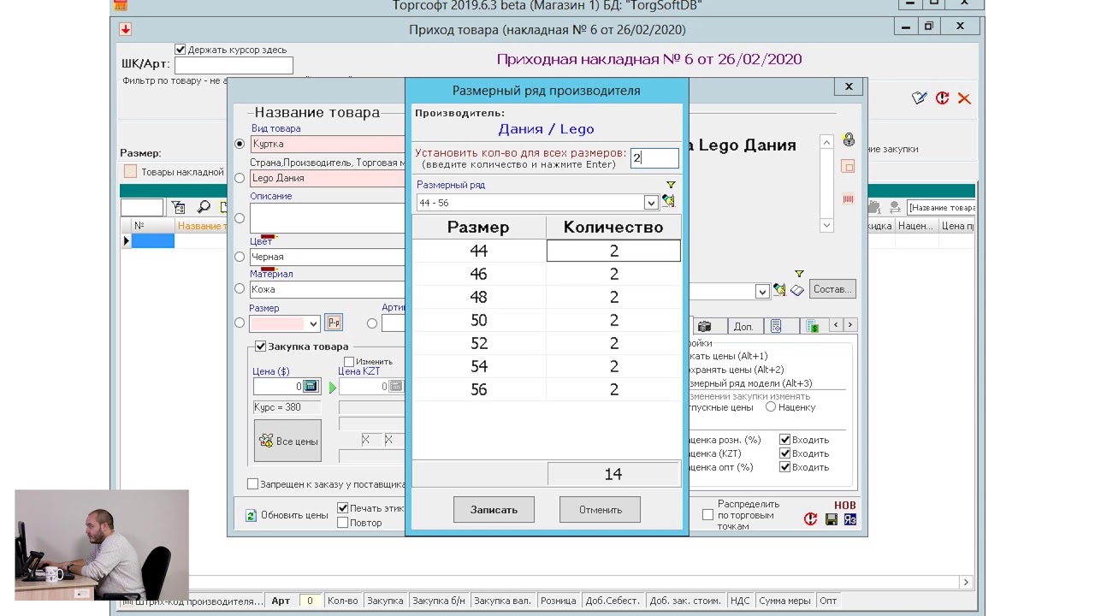Click the quantity cell for size 50
This screenshot has height=616, width=1095.
coord(613,320)
